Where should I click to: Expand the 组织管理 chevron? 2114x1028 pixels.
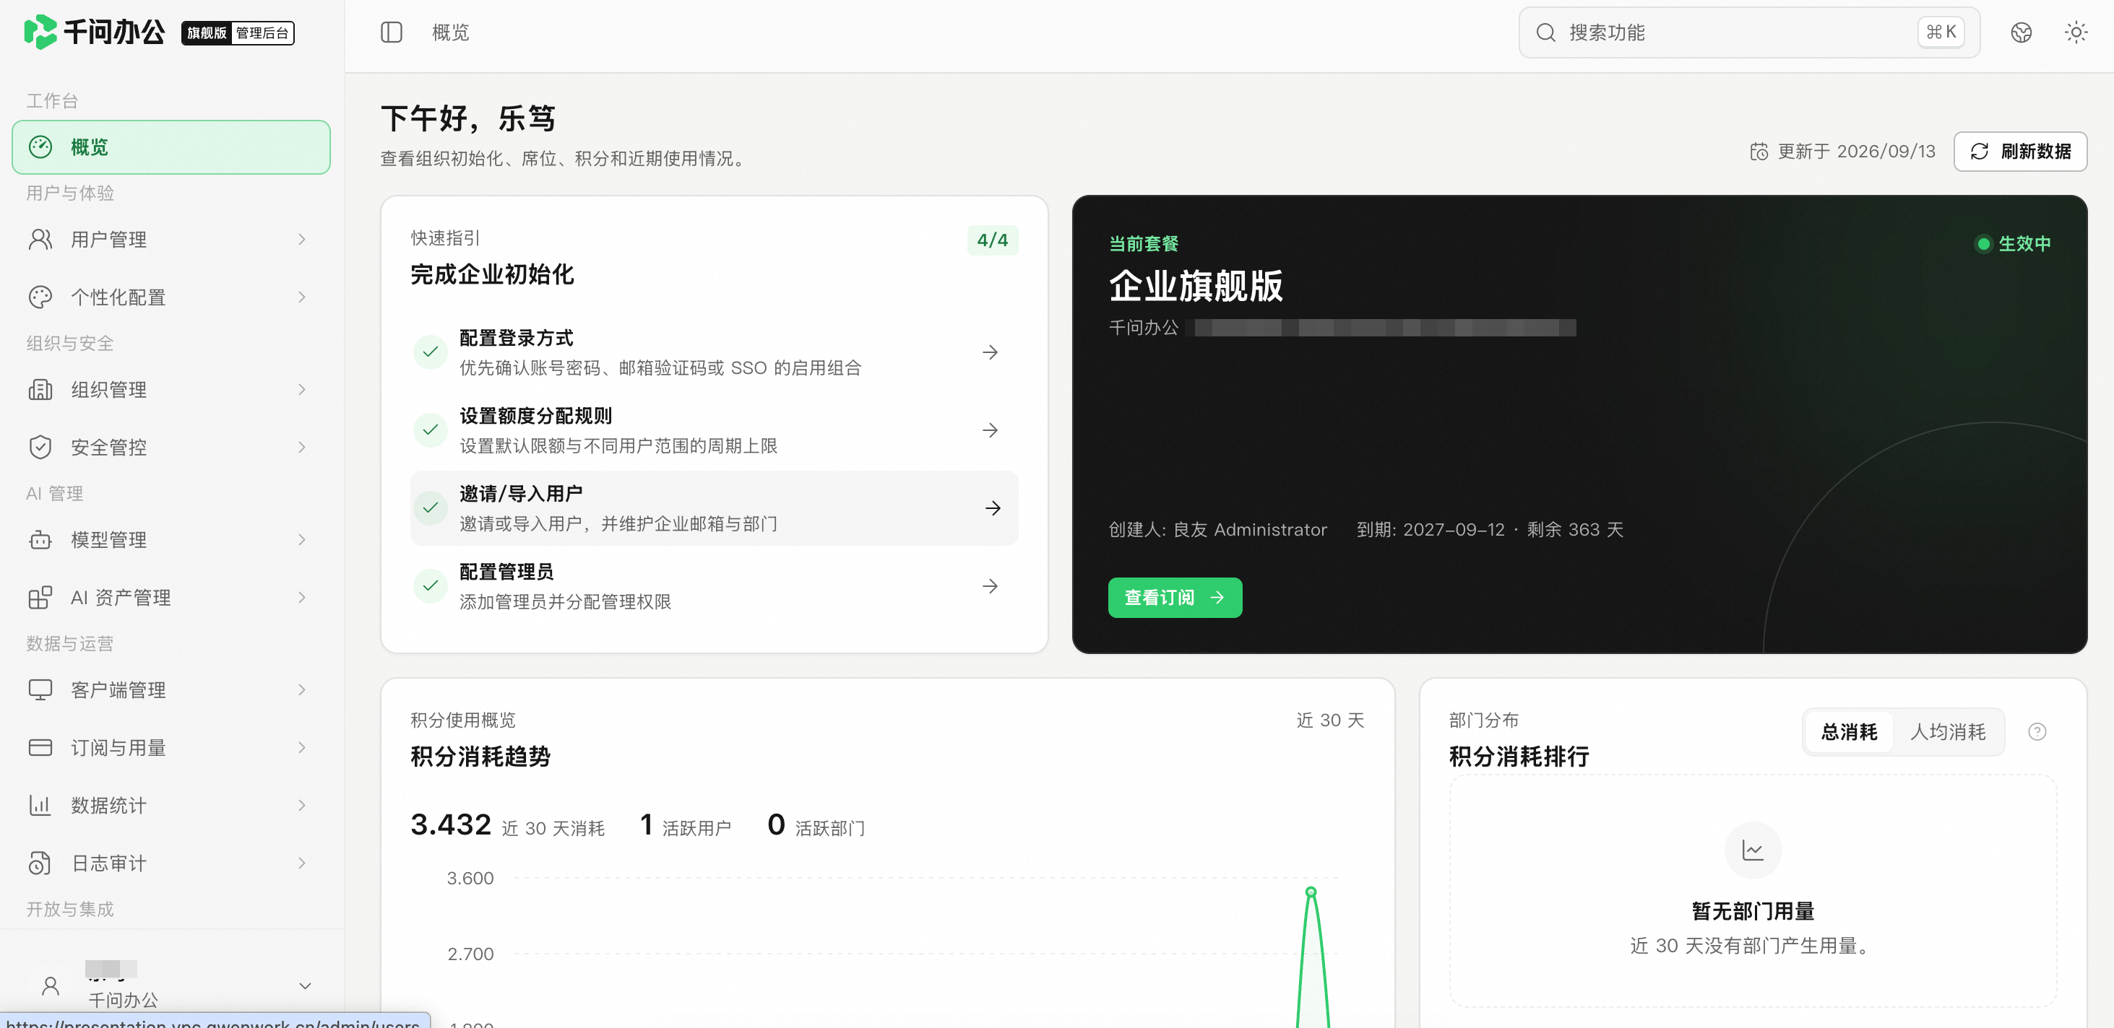coord(302,389)
